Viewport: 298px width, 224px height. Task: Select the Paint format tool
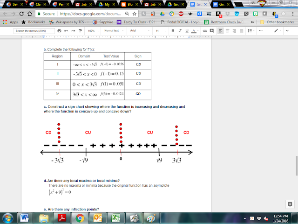80,31
